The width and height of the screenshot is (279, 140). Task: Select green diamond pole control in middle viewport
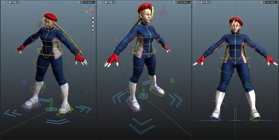click(x=172, y=80)
